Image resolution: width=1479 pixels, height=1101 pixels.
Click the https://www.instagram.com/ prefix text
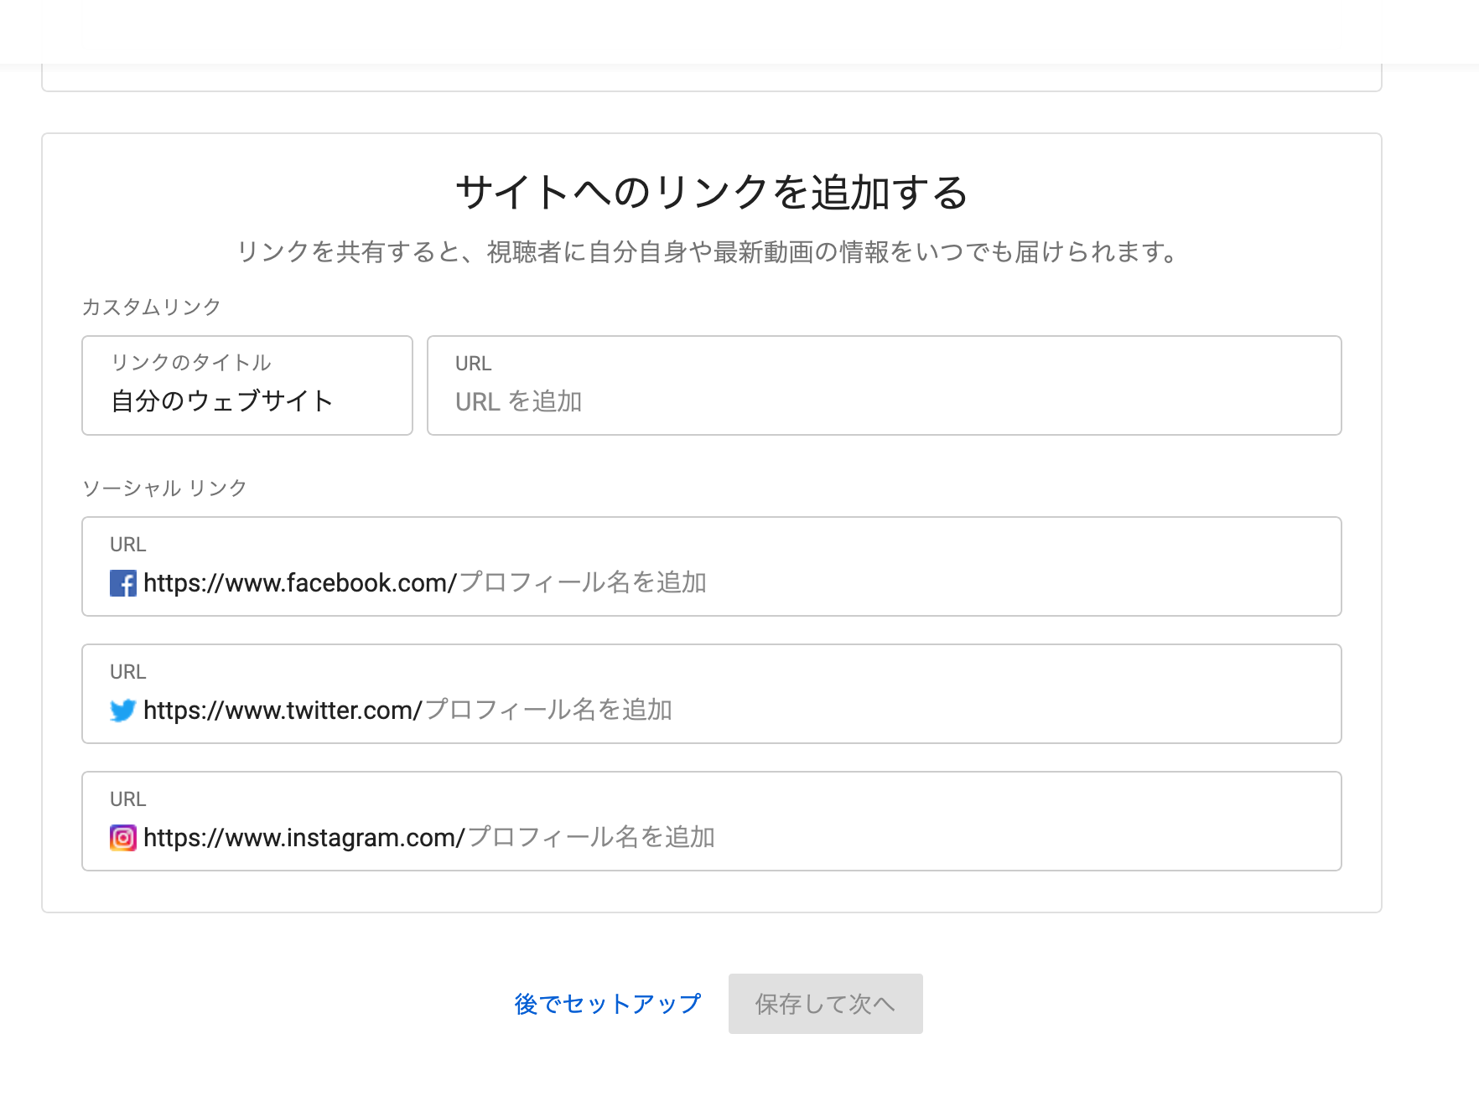tap(304, 838)
